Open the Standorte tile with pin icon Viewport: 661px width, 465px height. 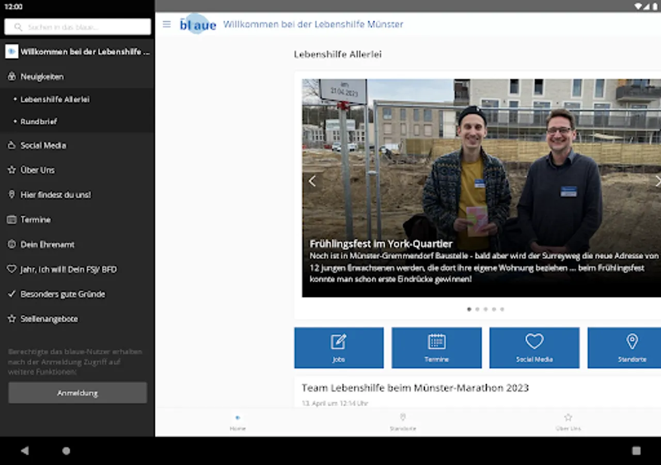click(624, 348)
